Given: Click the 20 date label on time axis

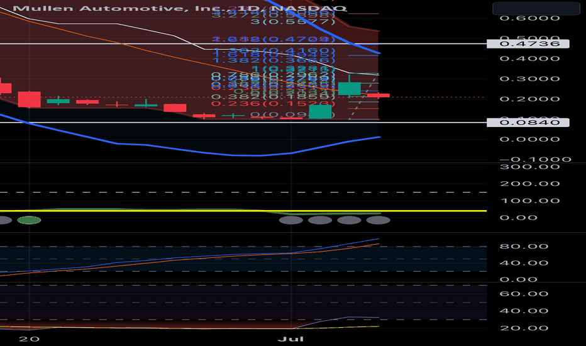Looking at the screenshot, I should tap(29, 339).
